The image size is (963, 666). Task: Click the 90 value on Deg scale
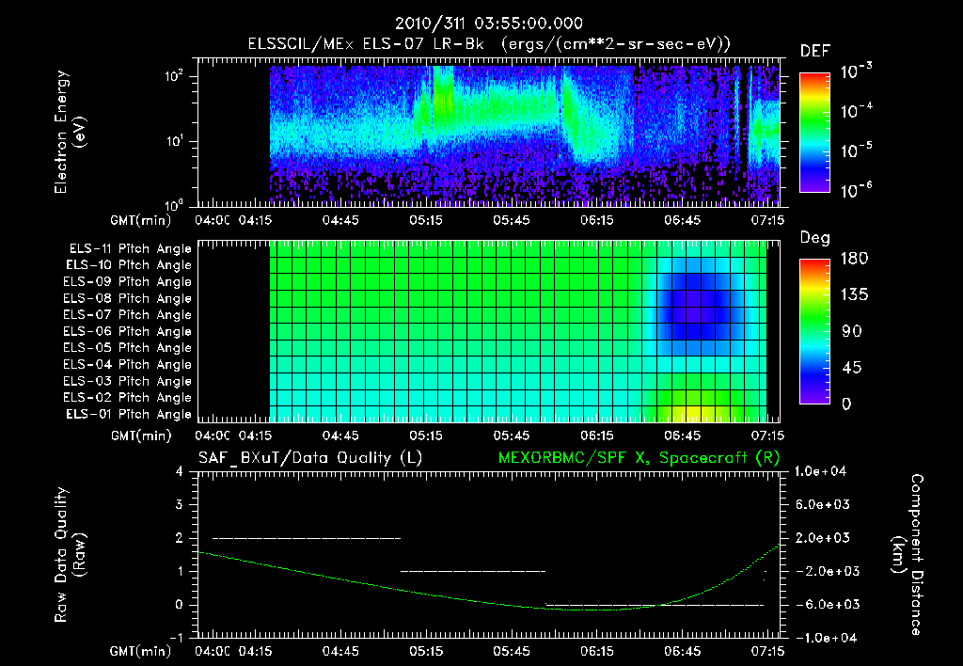[x=852, y=331]
